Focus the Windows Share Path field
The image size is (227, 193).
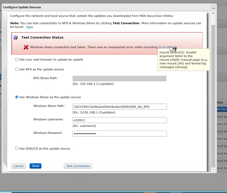click(119, 107)
